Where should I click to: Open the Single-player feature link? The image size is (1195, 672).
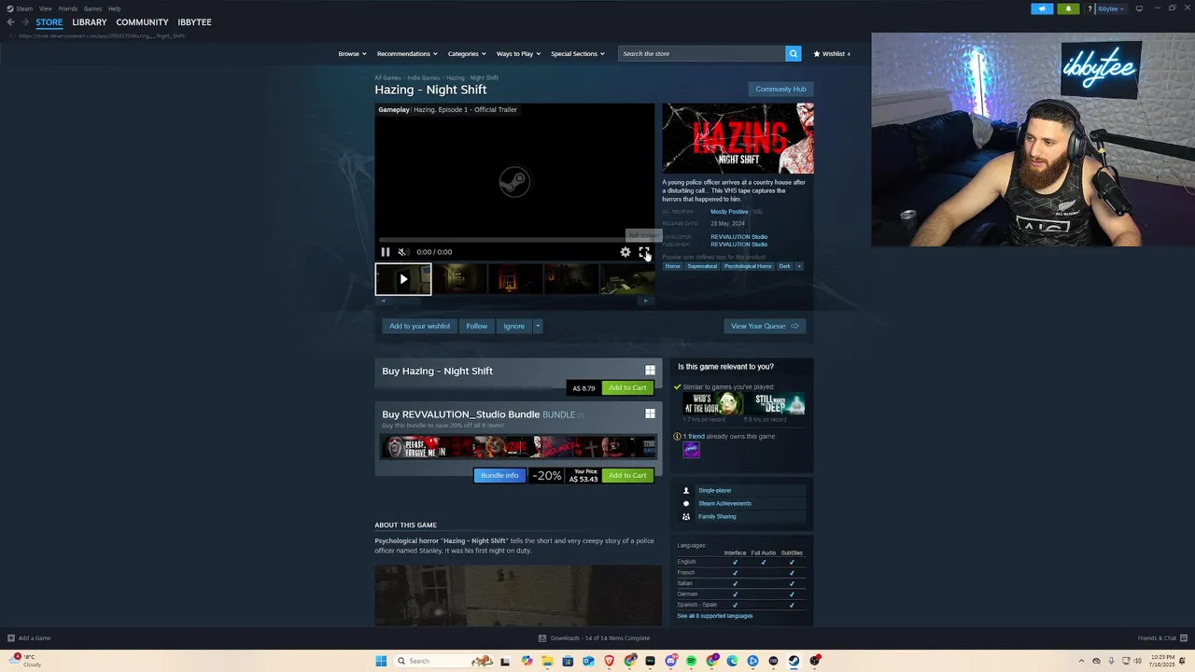point(714,490)
